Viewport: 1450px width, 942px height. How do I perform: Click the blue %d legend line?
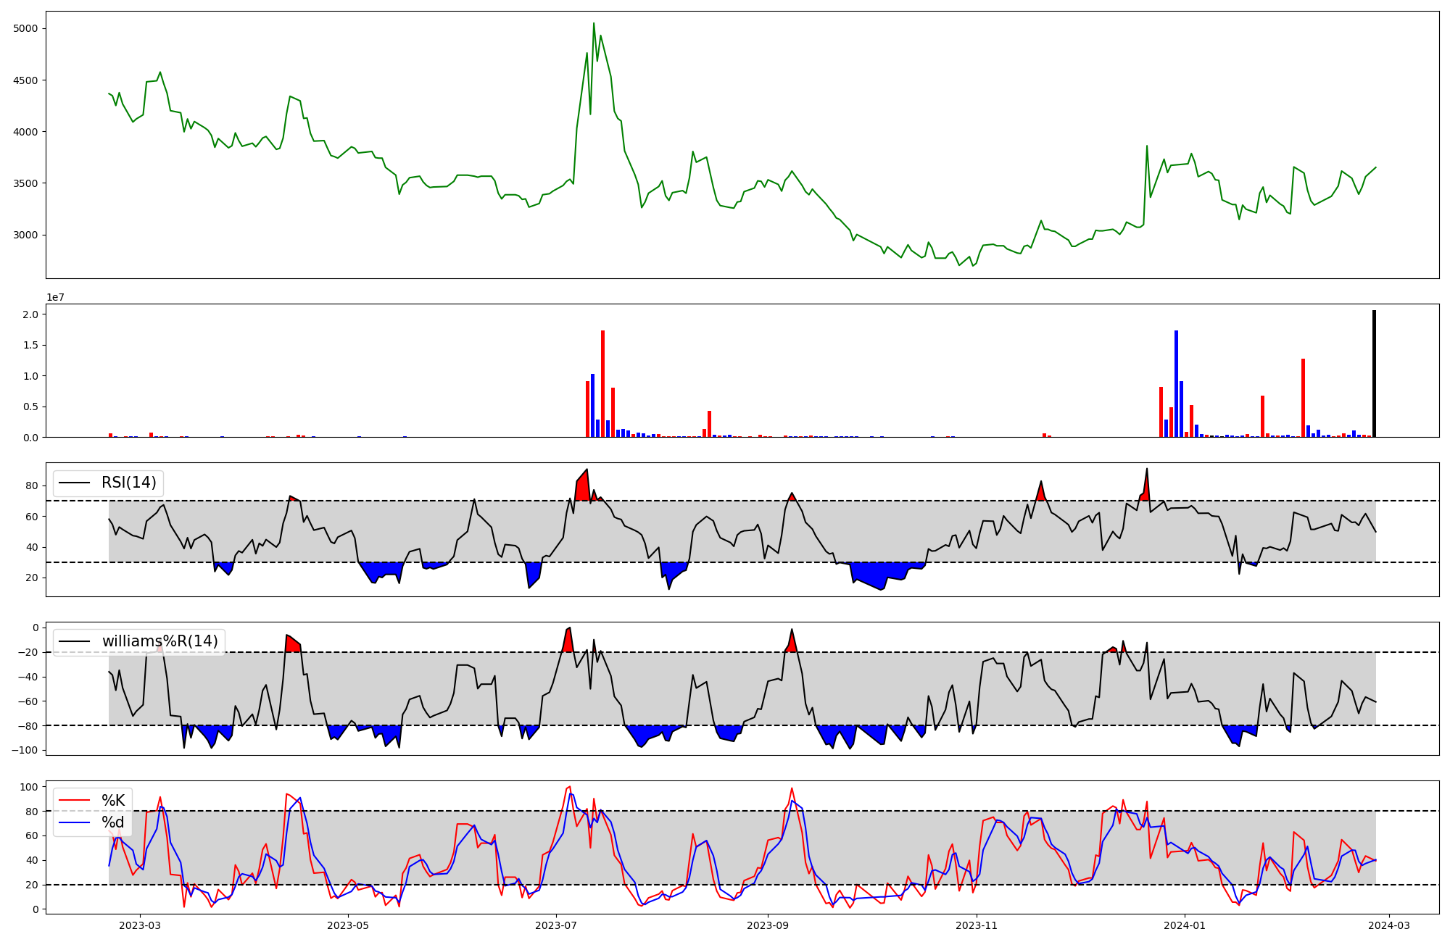[x=74, y=822]
